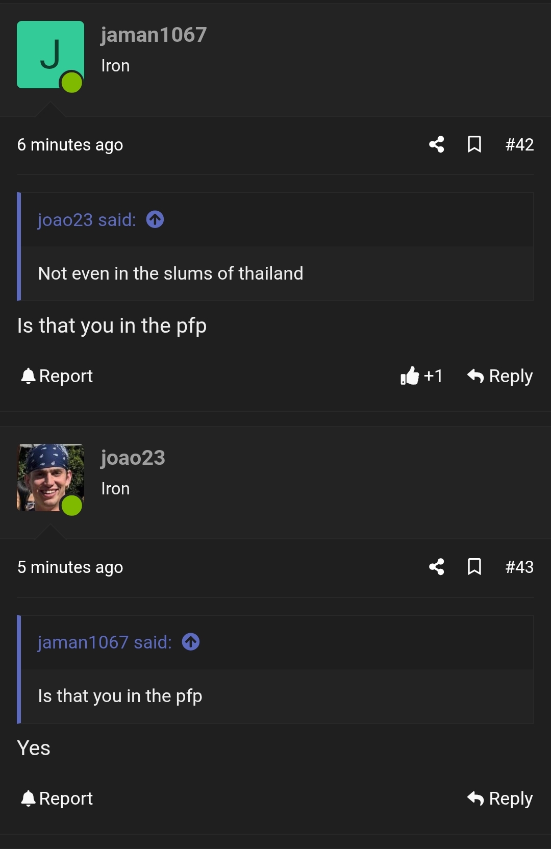Open 'joao23 said:' quote header link

[87, 220]
